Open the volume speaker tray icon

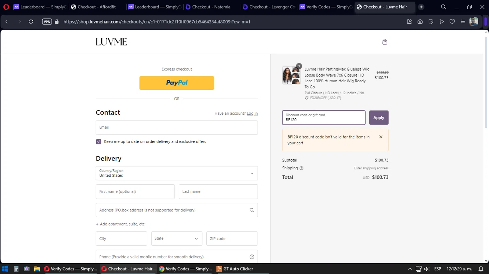[426, 269]
